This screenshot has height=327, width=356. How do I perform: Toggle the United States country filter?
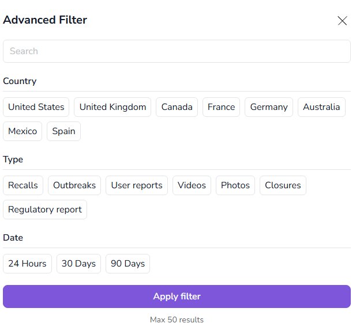(x=36, y=107)
